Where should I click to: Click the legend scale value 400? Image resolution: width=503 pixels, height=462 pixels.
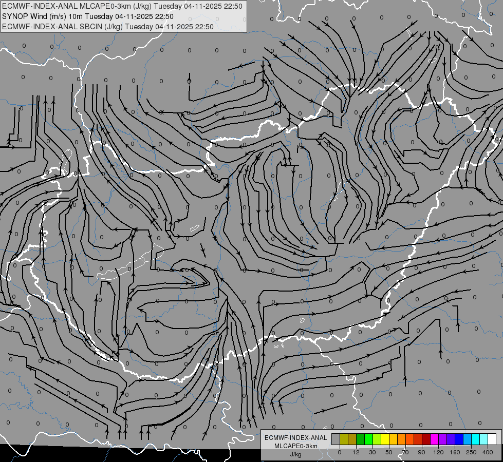pyautogui.click(x=488, y=452)
